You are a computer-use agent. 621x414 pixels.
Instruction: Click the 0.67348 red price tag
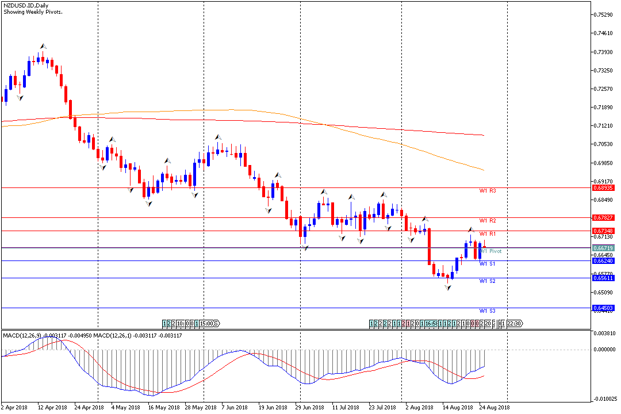click(x=603, y=231)
